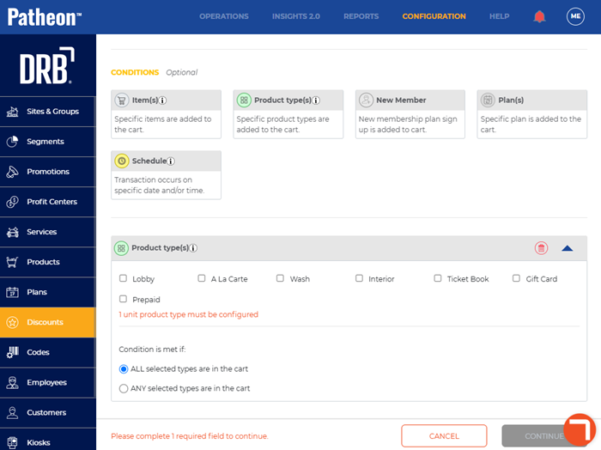
Task: Delete the Product type(s) condition with trash icon
Action: [x=541, y=248]
